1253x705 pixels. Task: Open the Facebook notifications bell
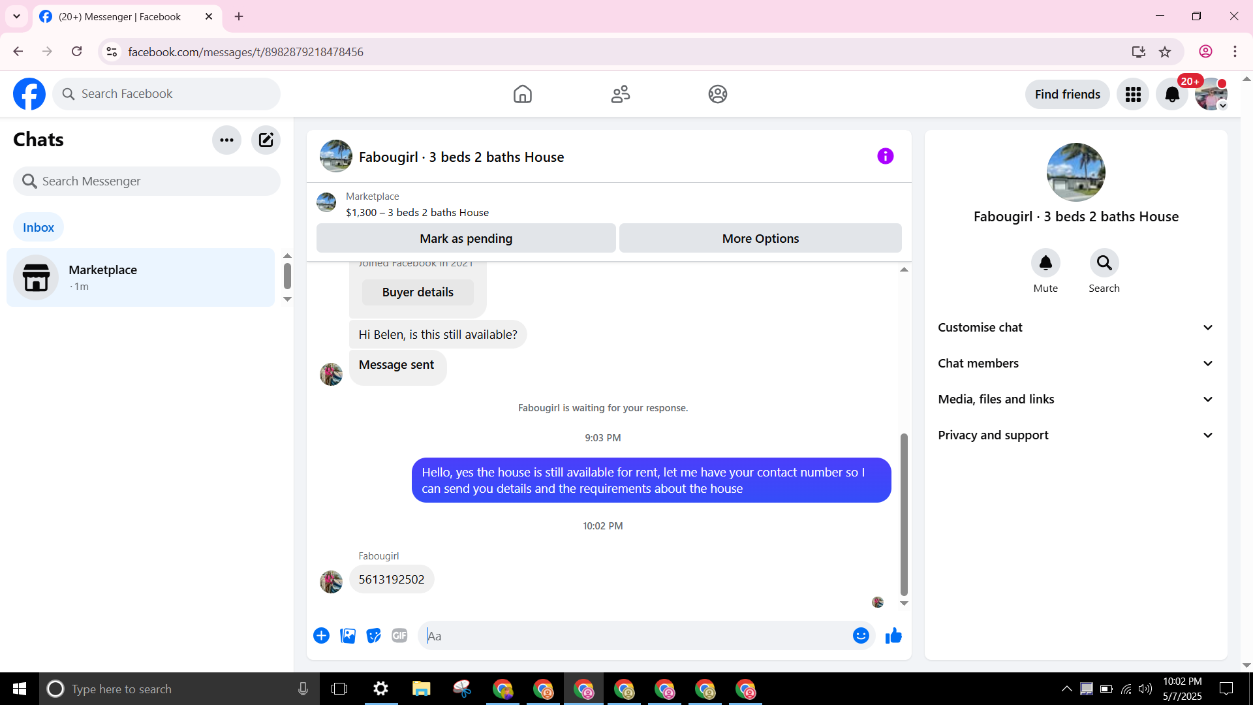[x=1172, y=95]
